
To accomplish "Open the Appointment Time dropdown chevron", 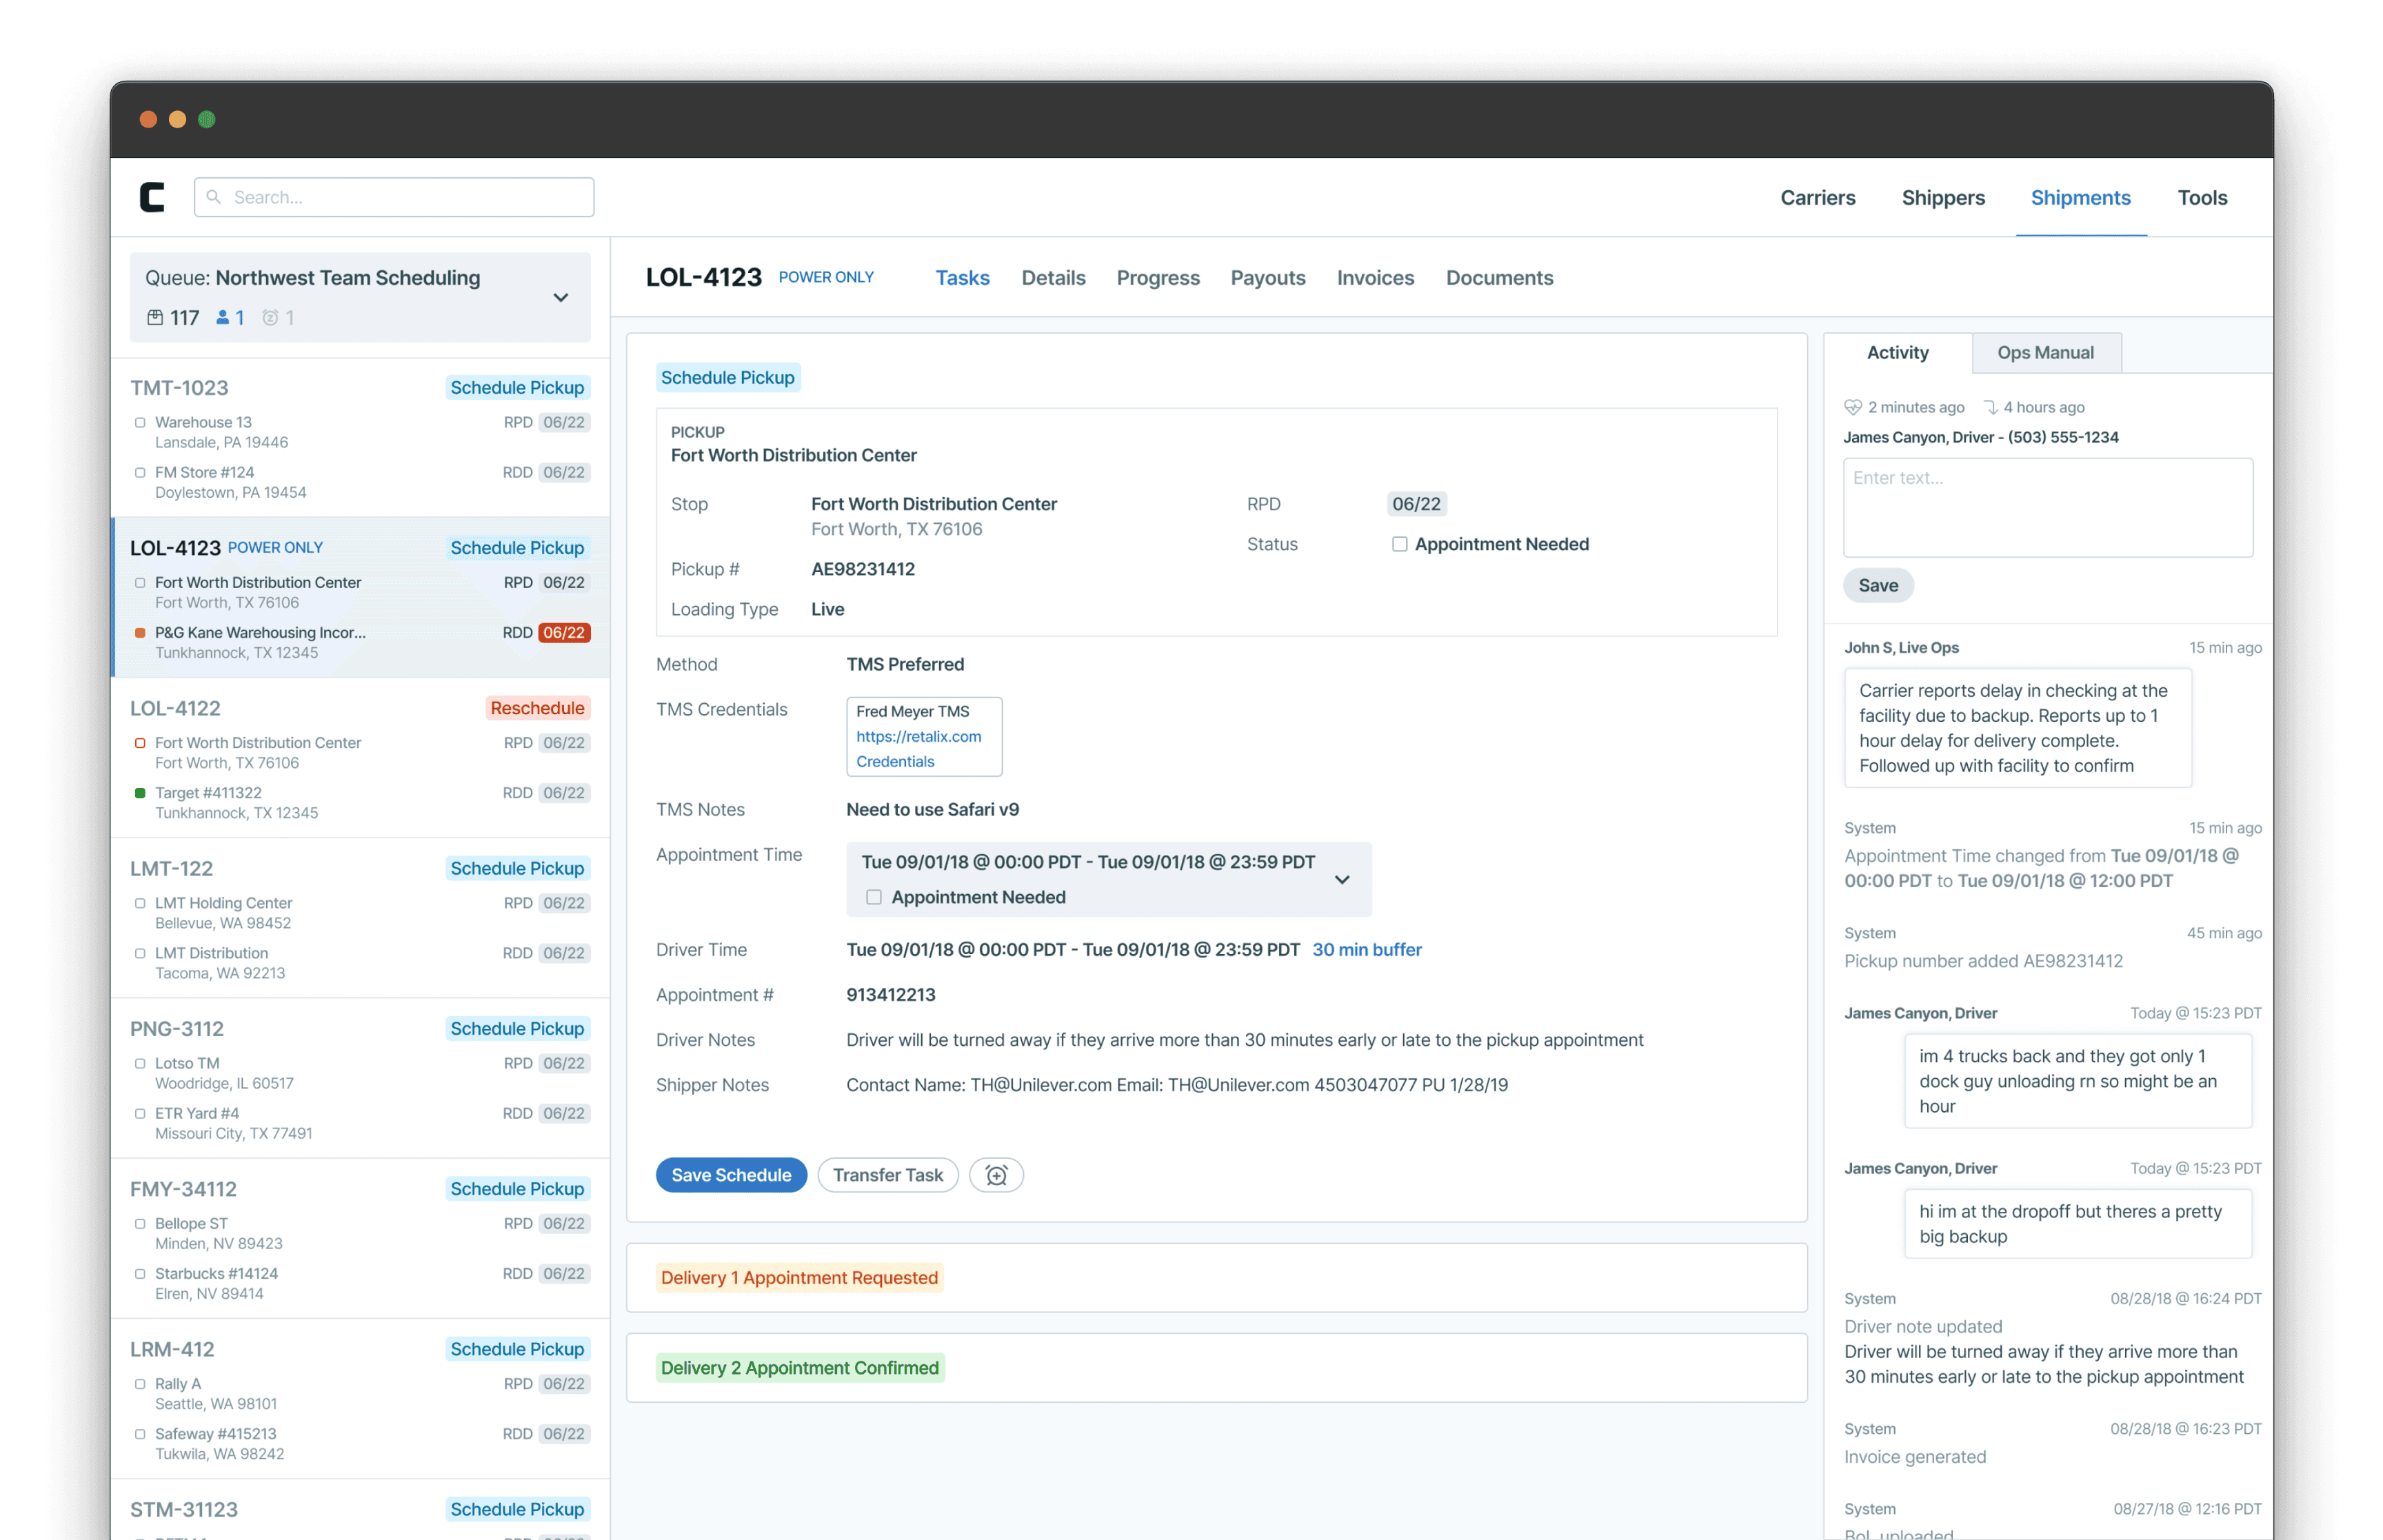I will 1342,879.
